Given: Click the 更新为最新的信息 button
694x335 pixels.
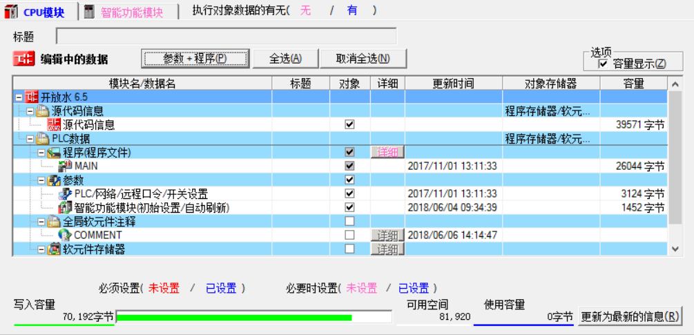Looking at the screenshot, I should click(630, 316).
